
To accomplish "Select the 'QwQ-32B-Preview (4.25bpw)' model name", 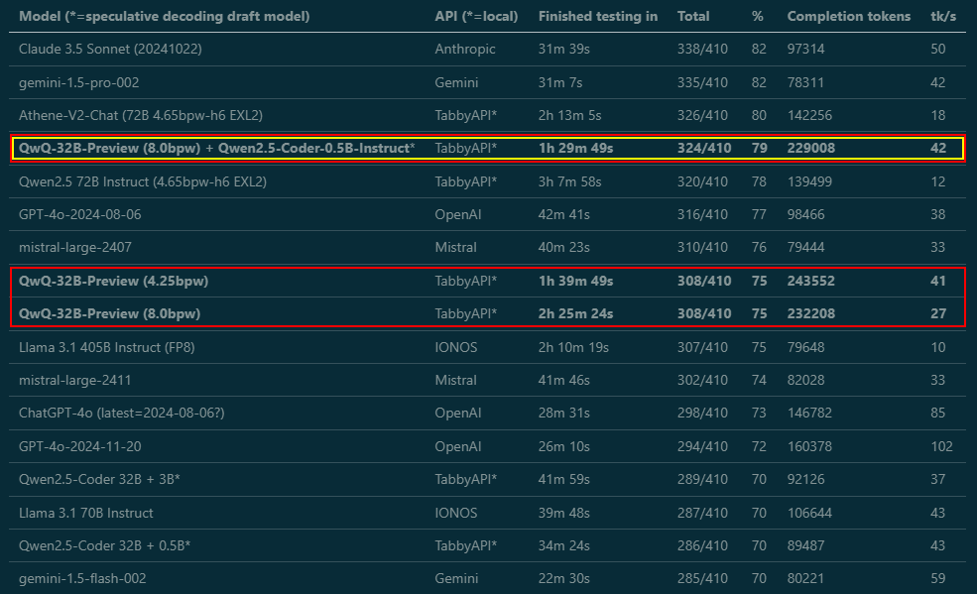I will (x=113, y=282).
